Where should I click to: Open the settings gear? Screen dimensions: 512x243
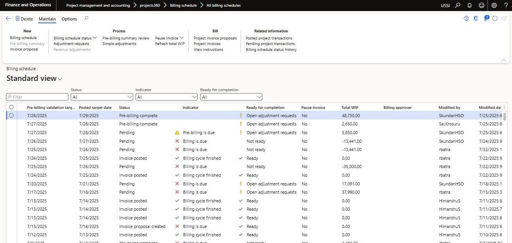[494, 6]
